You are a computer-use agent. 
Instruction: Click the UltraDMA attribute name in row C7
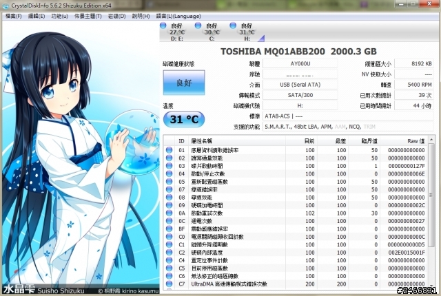(229, 284)
